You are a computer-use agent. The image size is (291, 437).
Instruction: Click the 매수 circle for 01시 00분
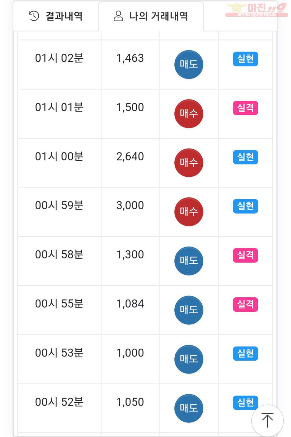pyautogui.click(x=189, y=163)
